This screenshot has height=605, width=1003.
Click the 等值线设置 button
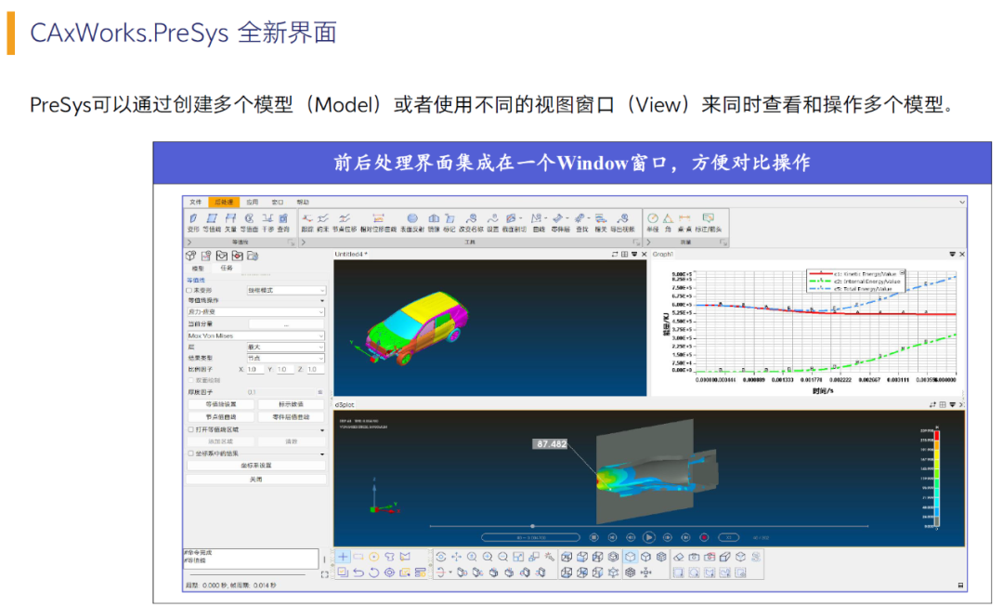tap(221, 404)
